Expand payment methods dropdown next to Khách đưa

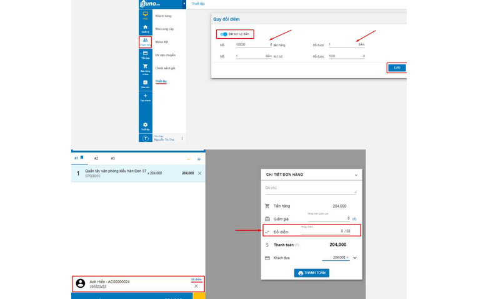[x=355, y=258]
